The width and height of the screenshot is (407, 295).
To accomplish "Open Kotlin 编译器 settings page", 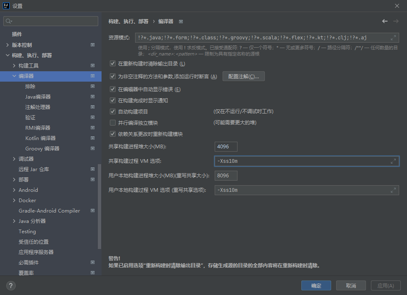I will (40, 138).
